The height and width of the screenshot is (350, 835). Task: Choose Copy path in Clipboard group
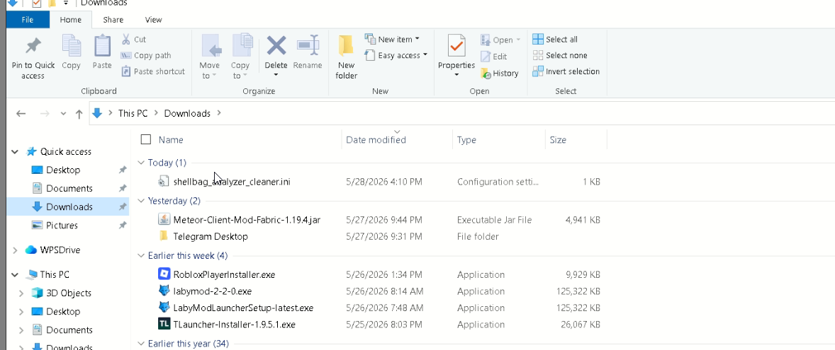pos(146,55)
